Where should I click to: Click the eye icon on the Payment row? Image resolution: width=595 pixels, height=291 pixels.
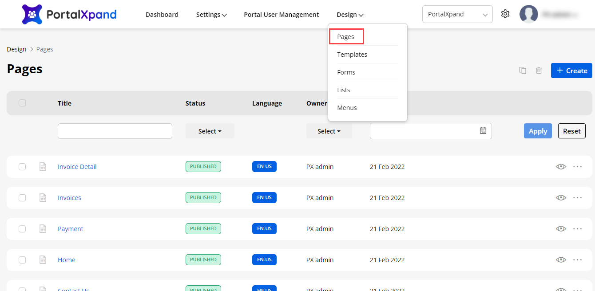point(561,229)
